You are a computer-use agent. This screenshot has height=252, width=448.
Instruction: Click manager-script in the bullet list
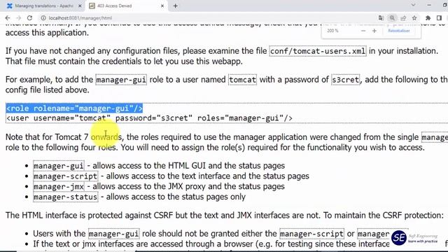[x=65, y=176]
